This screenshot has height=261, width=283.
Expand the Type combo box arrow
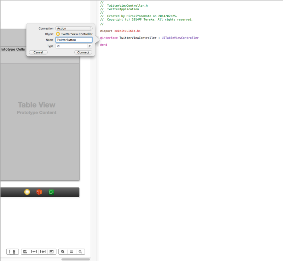point(90,46)
